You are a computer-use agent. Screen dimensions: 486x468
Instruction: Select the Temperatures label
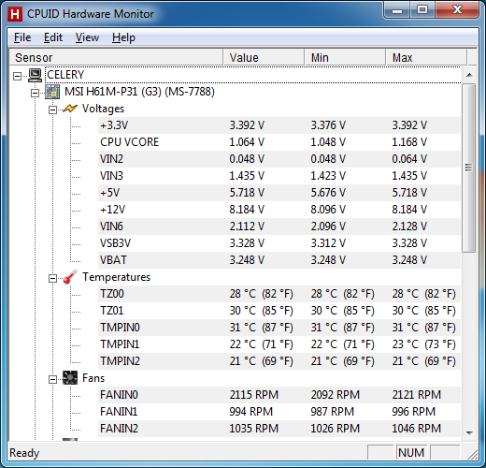116,277
